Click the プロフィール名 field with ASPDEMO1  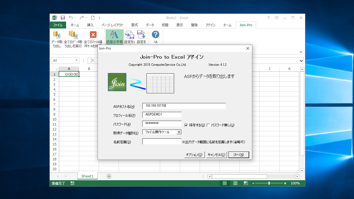coord(162,115)
